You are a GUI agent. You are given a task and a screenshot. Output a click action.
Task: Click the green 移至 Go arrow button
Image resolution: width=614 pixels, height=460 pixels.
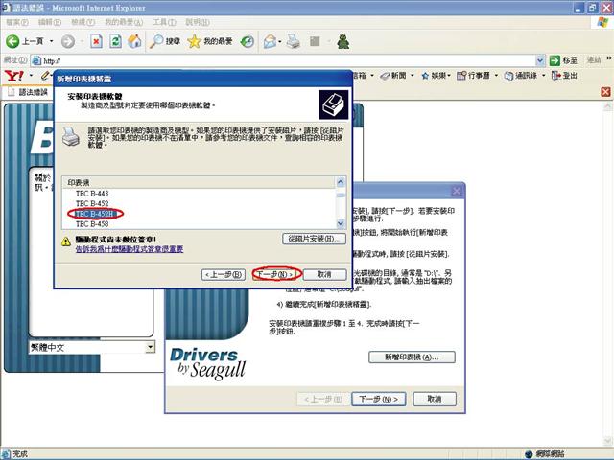pyautogui.click(x=563, y=60)
